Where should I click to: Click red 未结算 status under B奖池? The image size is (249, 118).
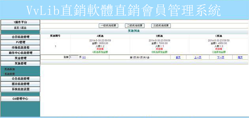coord(160,49)
